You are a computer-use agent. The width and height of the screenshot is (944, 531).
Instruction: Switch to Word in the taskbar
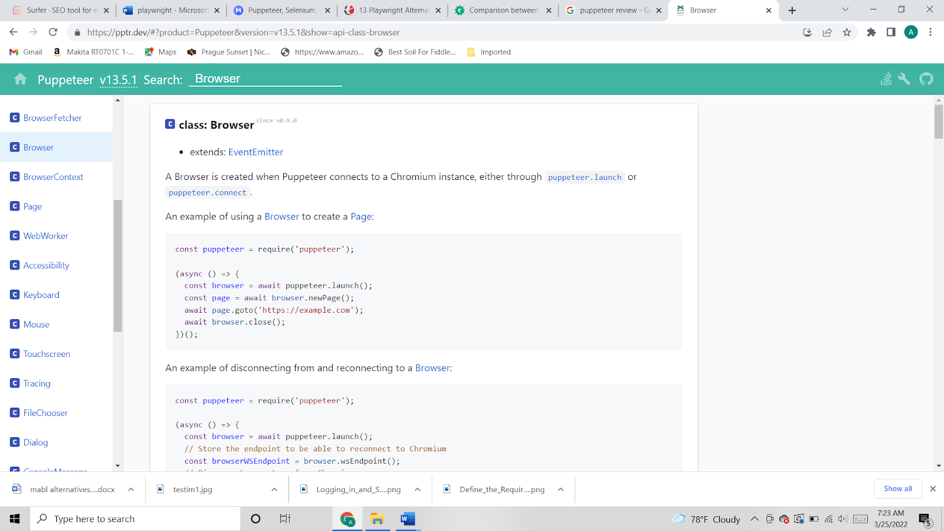pos(407,519)
